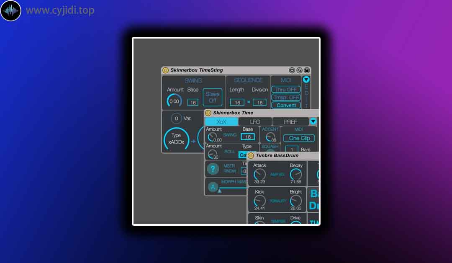Open the Roll Type dropdown
The image size is (452, 263).
[243, 155]
